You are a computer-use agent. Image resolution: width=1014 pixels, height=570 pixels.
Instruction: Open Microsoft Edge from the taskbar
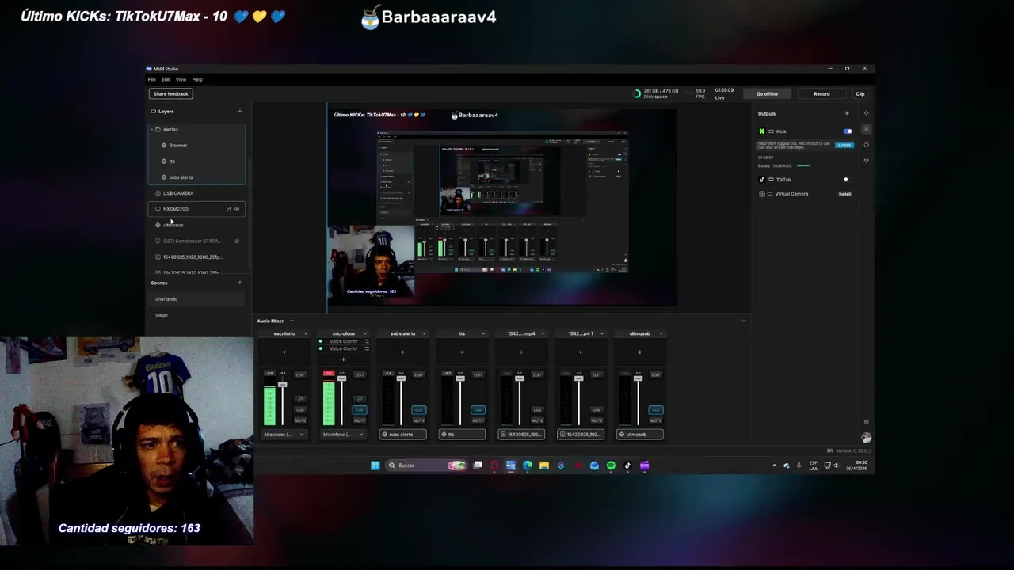(528, 465)
